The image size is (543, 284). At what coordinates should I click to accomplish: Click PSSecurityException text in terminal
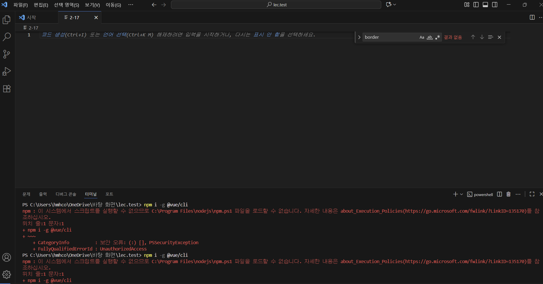point(174,242)
